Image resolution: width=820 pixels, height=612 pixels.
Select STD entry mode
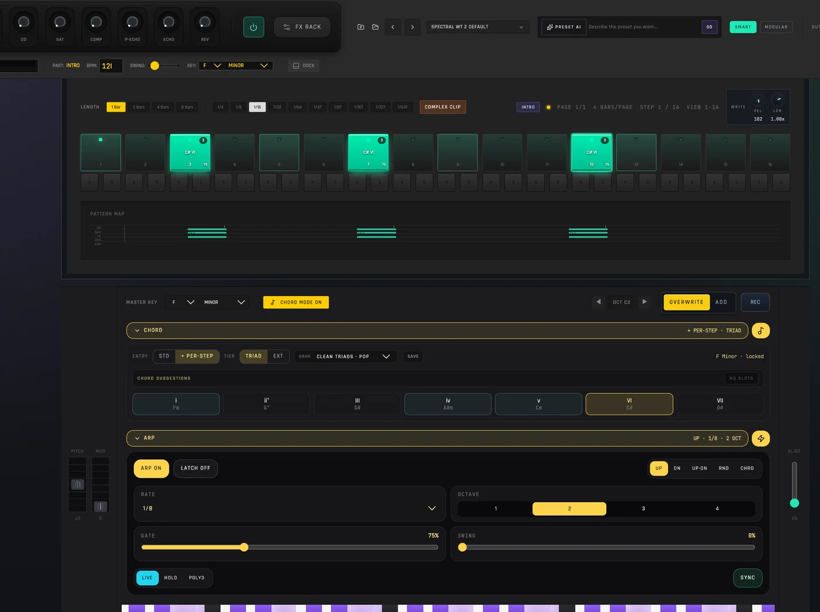tap(164, 356)
